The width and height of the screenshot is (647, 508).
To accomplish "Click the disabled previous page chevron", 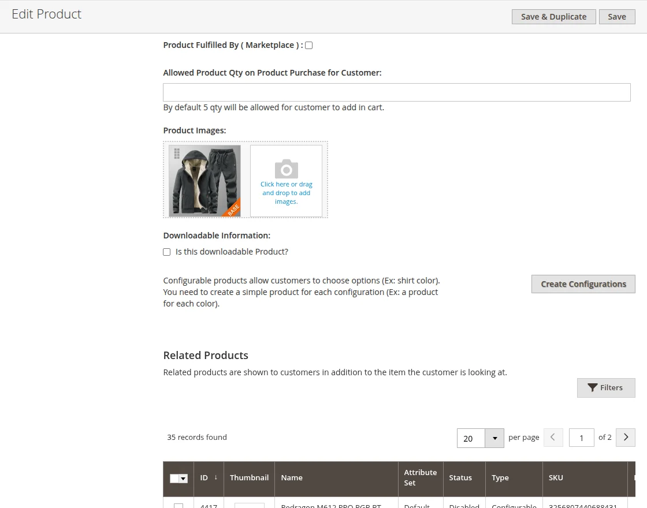I will point(553,438).
